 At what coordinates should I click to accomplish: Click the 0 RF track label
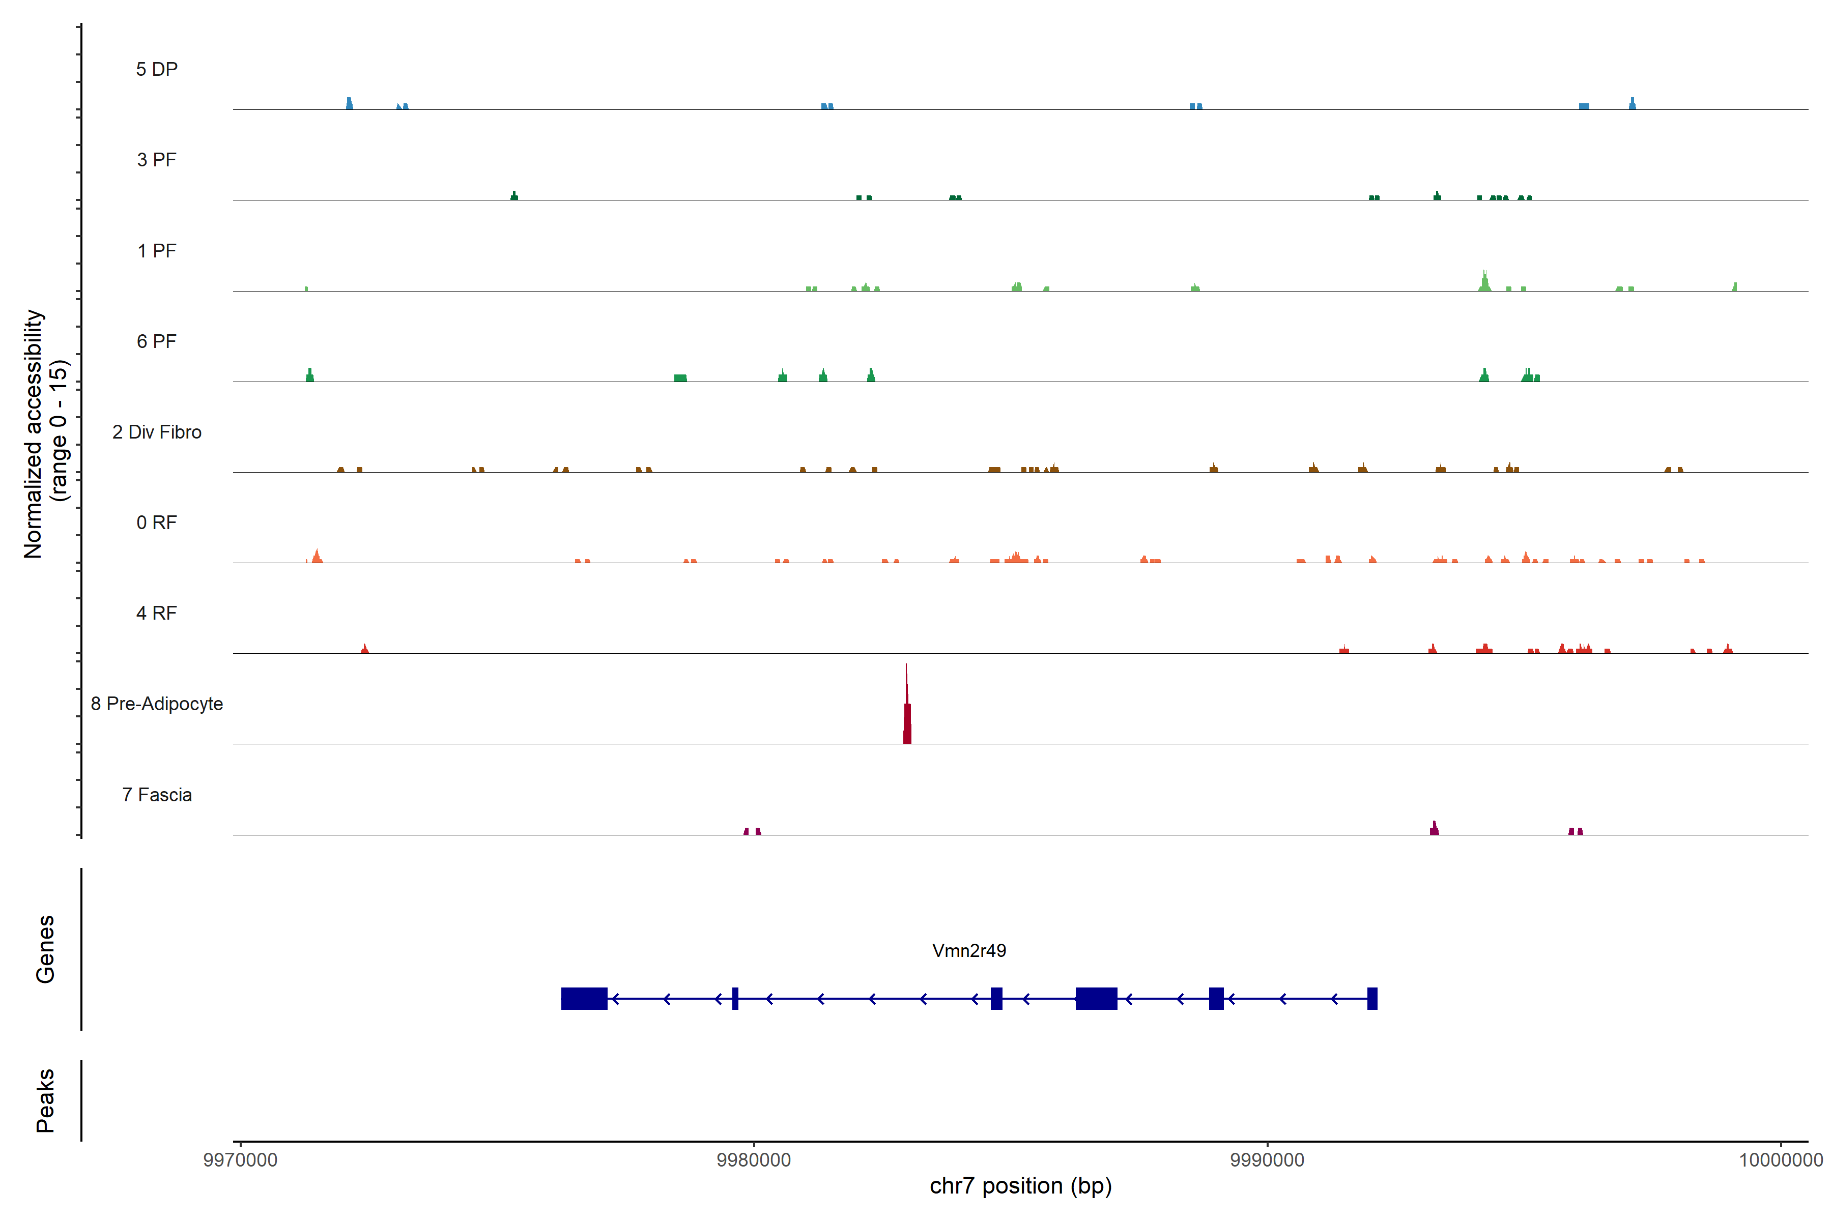(157, 522)
